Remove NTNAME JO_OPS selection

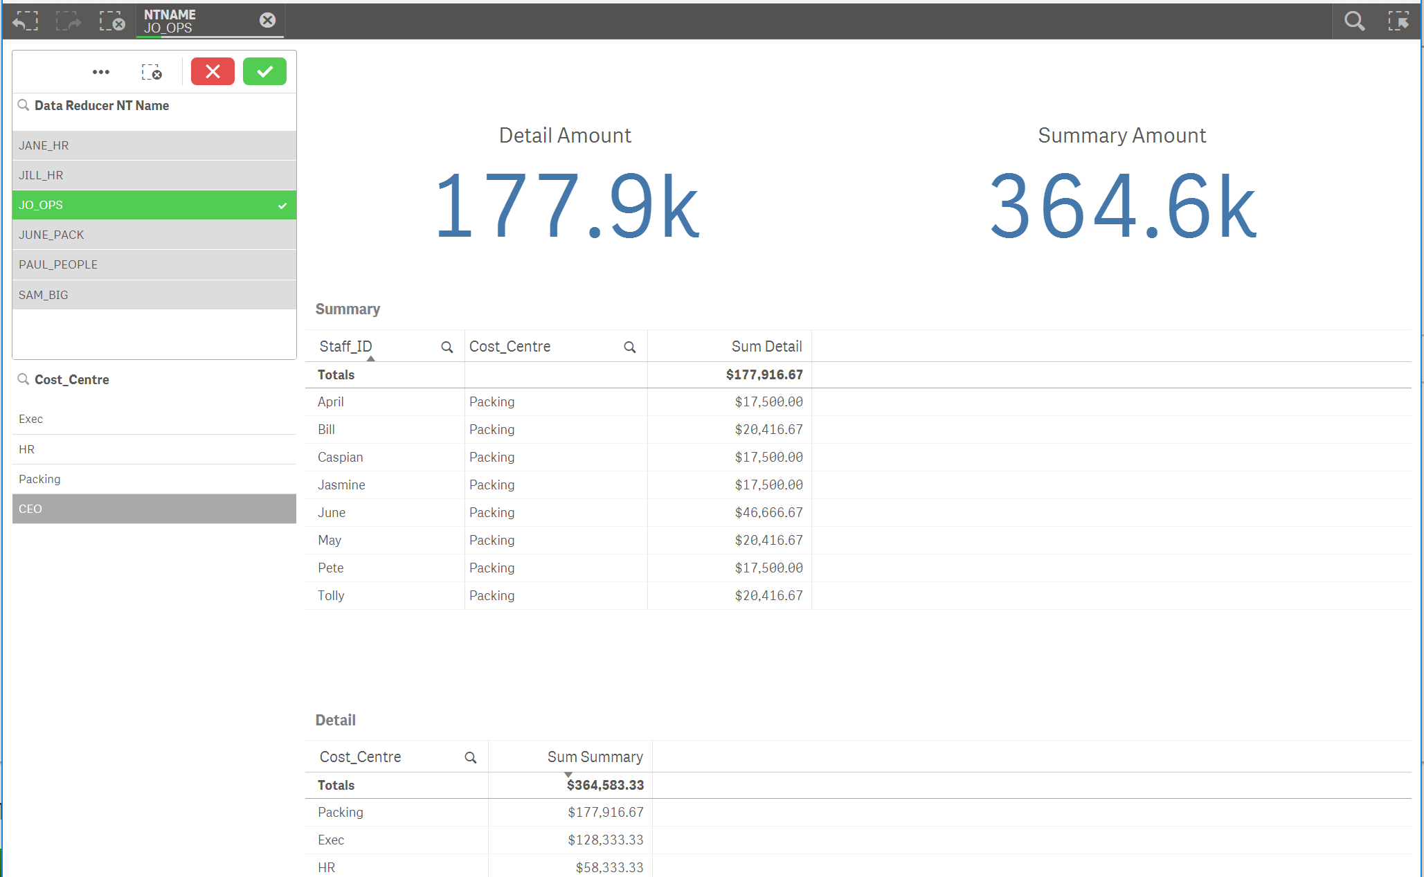[267, 20]
